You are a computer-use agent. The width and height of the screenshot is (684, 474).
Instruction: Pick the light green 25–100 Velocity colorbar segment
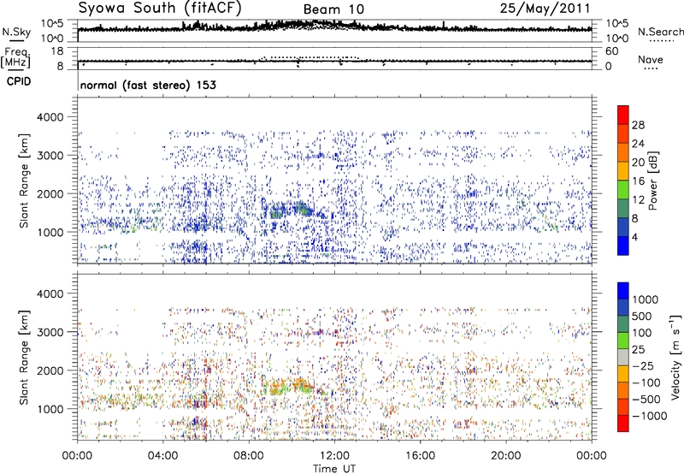click(623, 341)
